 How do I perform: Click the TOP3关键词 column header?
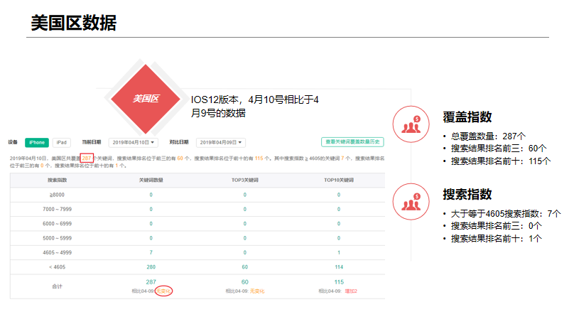tap(245, 181)
